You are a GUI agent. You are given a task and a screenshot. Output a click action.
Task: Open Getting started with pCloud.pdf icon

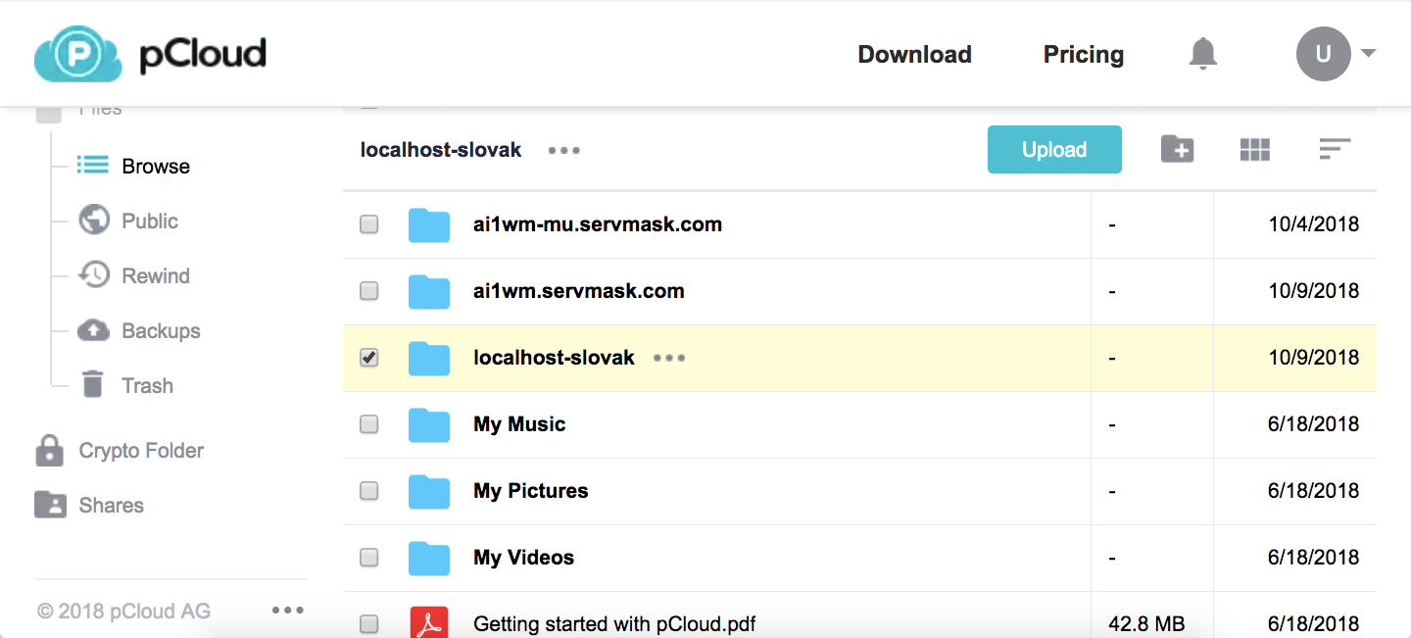pyautogui.click(x=428, y=623)
